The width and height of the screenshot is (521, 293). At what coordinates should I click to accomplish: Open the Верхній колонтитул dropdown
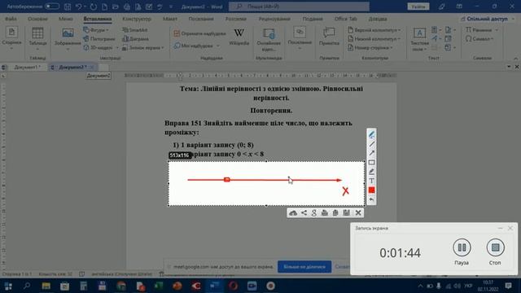pyautogui.click(x=374, y=30)
